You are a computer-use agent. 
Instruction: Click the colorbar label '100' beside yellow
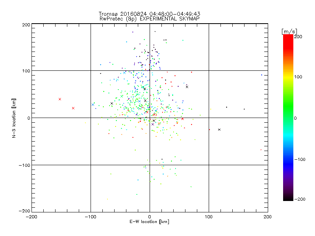(x=298, y=77)
